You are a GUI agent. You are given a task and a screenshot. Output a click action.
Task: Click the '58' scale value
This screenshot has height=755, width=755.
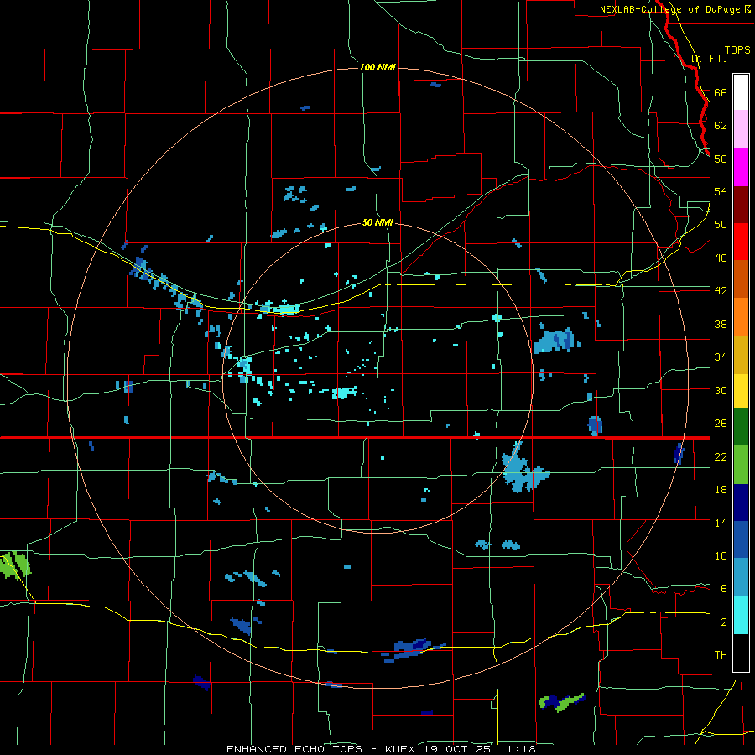pyautogui.click(x=721, y=159)
